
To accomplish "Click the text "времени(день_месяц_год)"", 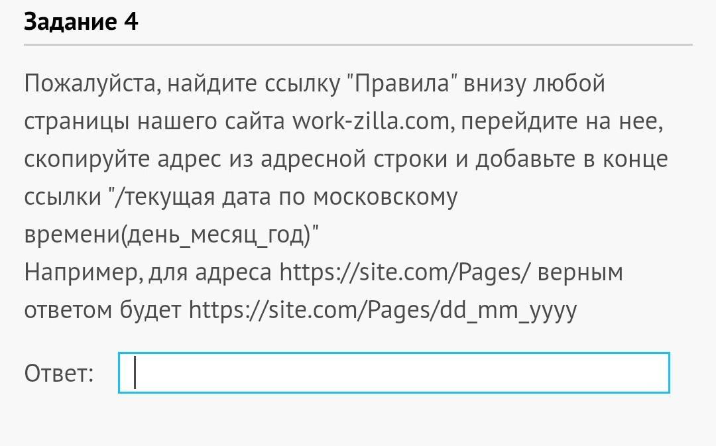I will (x=172, y=235).
